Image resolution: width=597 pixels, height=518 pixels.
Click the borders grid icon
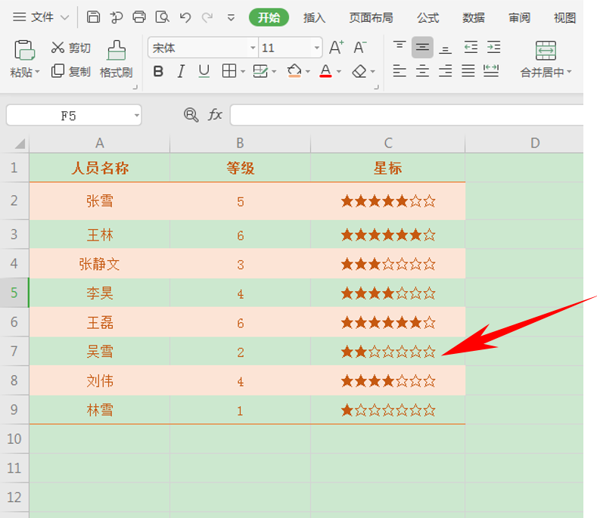[229, 71]
